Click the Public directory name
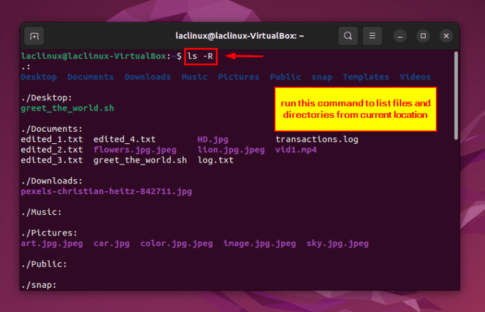 [x=285, y=77]
